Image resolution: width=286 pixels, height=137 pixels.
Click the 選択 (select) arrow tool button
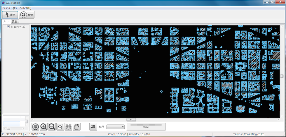(10, 15)
